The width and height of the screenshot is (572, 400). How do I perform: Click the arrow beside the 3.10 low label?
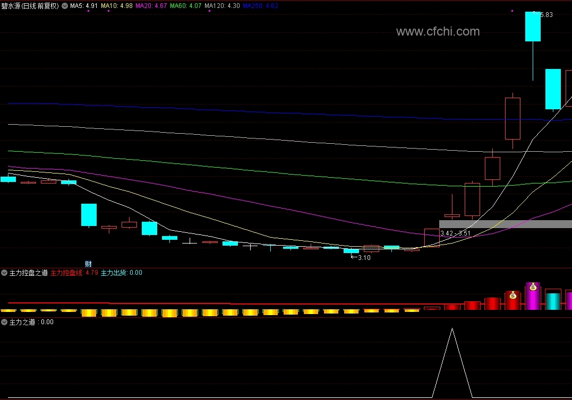(x=354, y=257)
